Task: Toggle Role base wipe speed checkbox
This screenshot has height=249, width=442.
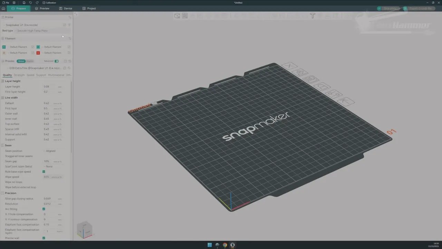Action: pyautogui.click(x=44, y=172)
